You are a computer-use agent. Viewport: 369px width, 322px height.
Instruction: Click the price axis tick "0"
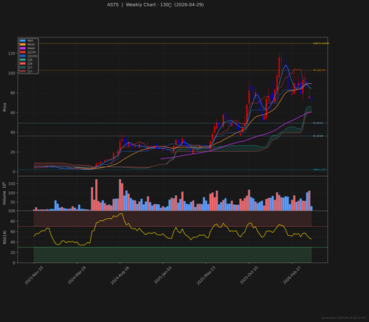pos(14,172)
